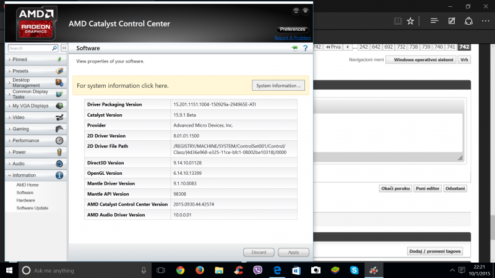The image size is (495, 278).
Task: Make a web note in Edge
Action: (452, 21)
